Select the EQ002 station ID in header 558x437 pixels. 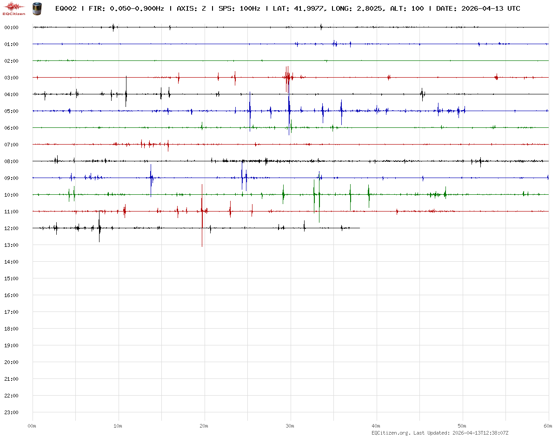click(66, 8)
